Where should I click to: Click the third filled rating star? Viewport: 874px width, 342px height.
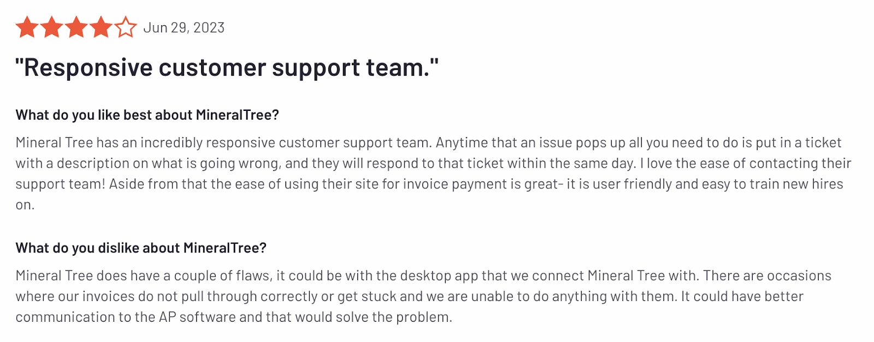76,27
